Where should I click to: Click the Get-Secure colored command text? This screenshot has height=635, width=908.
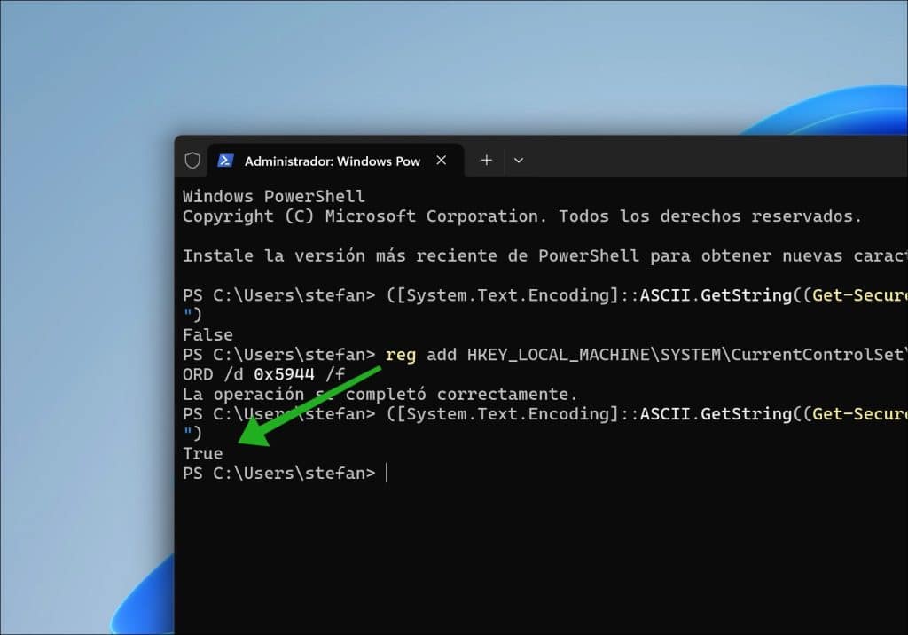point(857,294)
